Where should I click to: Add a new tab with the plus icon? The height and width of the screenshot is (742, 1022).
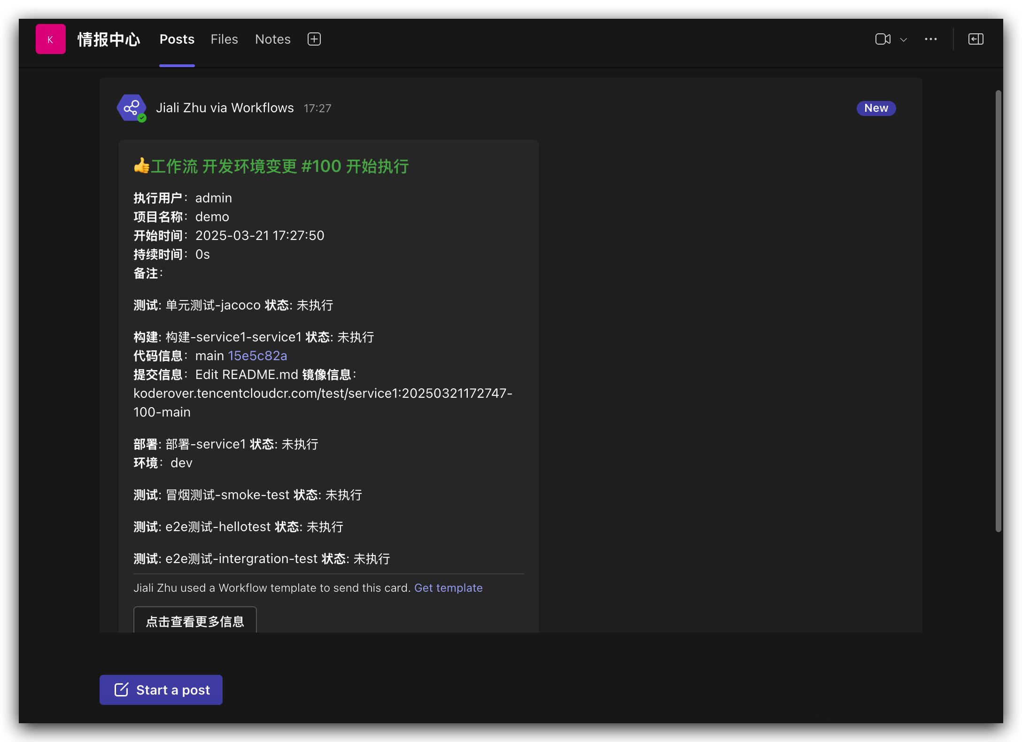(314, 39)
